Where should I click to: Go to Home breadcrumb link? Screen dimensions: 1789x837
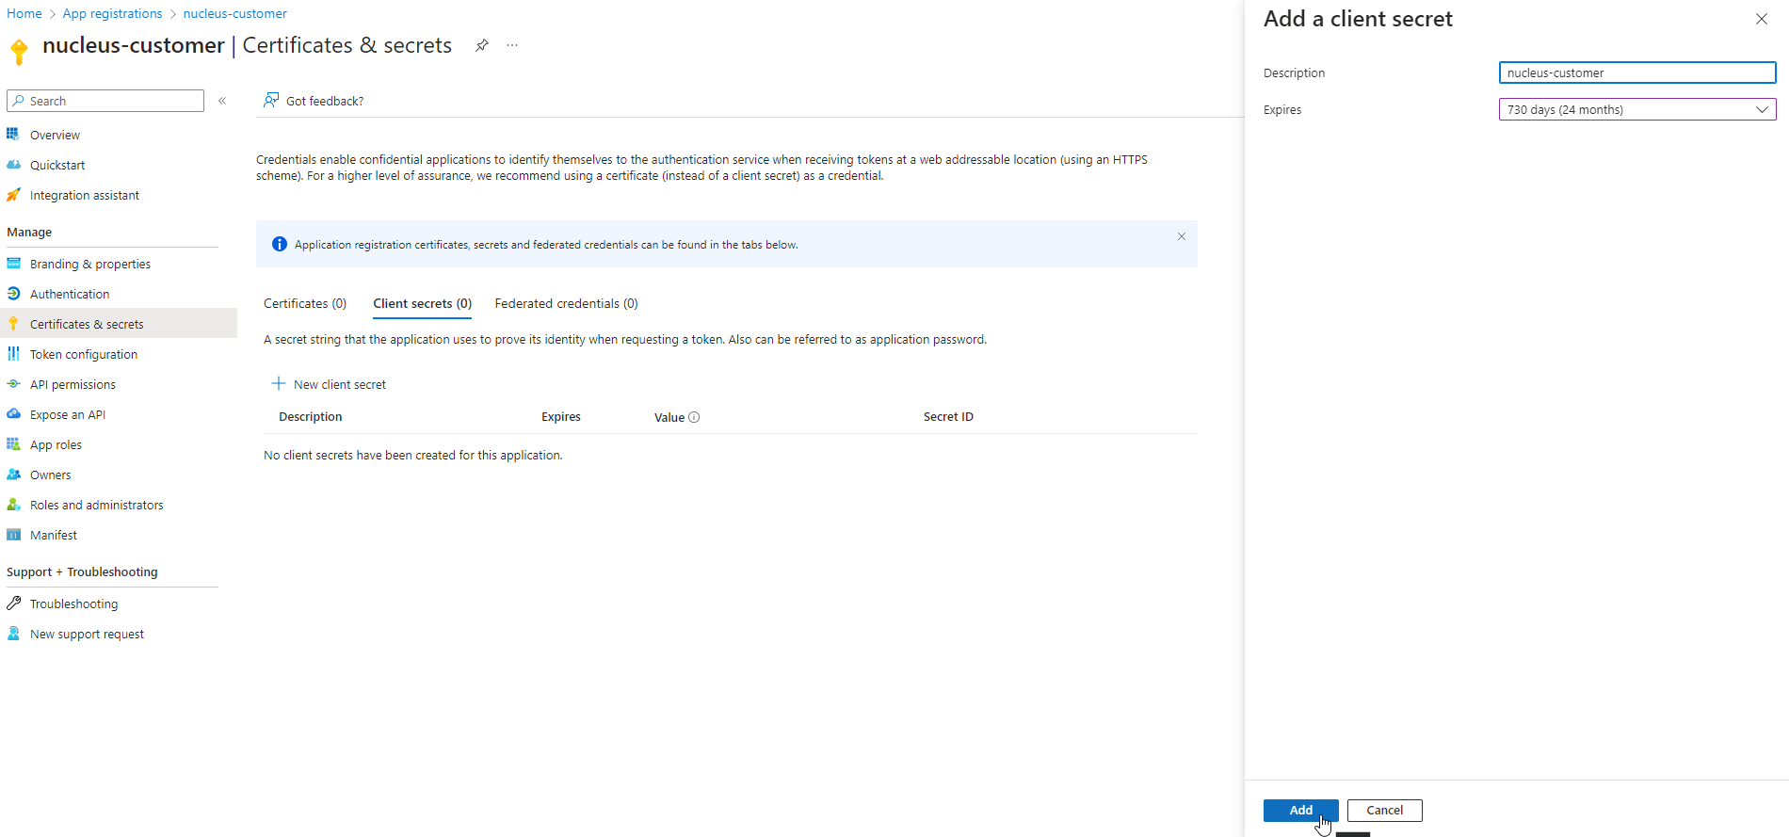click(24, 13)
